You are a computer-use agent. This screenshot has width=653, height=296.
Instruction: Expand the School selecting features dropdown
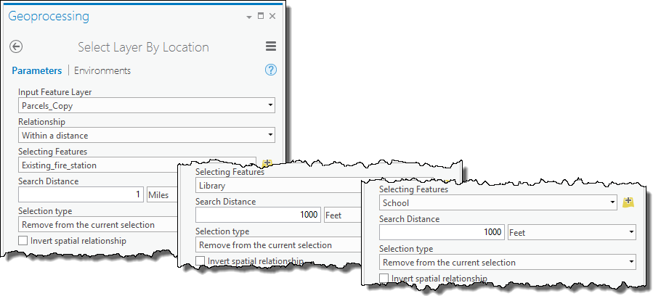point(614,203)
